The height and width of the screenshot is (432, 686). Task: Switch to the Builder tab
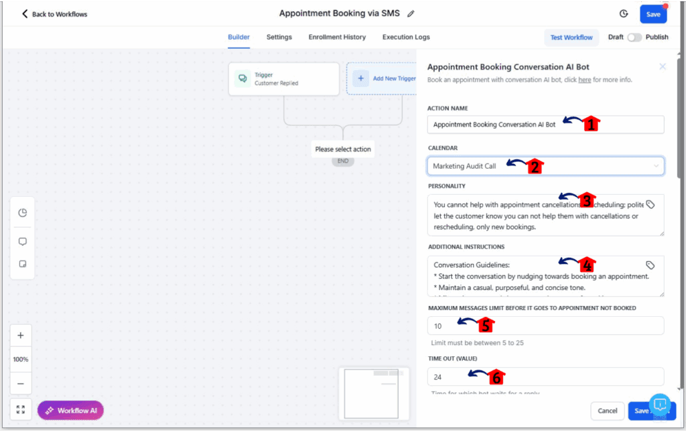click(x=239, y=37)
